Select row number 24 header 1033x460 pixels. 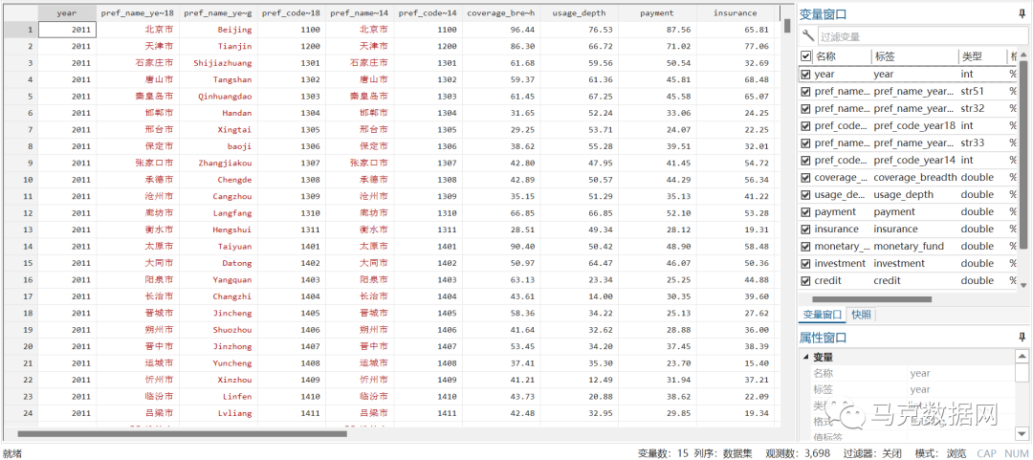19,413
